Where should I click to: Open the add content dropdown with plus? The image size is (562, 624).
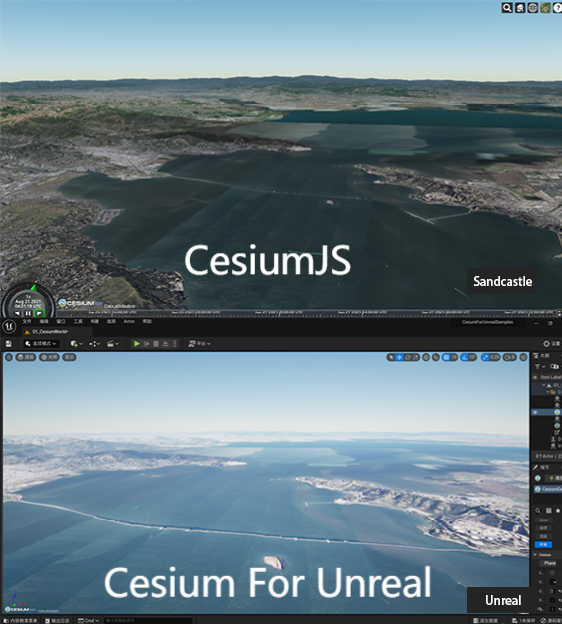point(76,343)
